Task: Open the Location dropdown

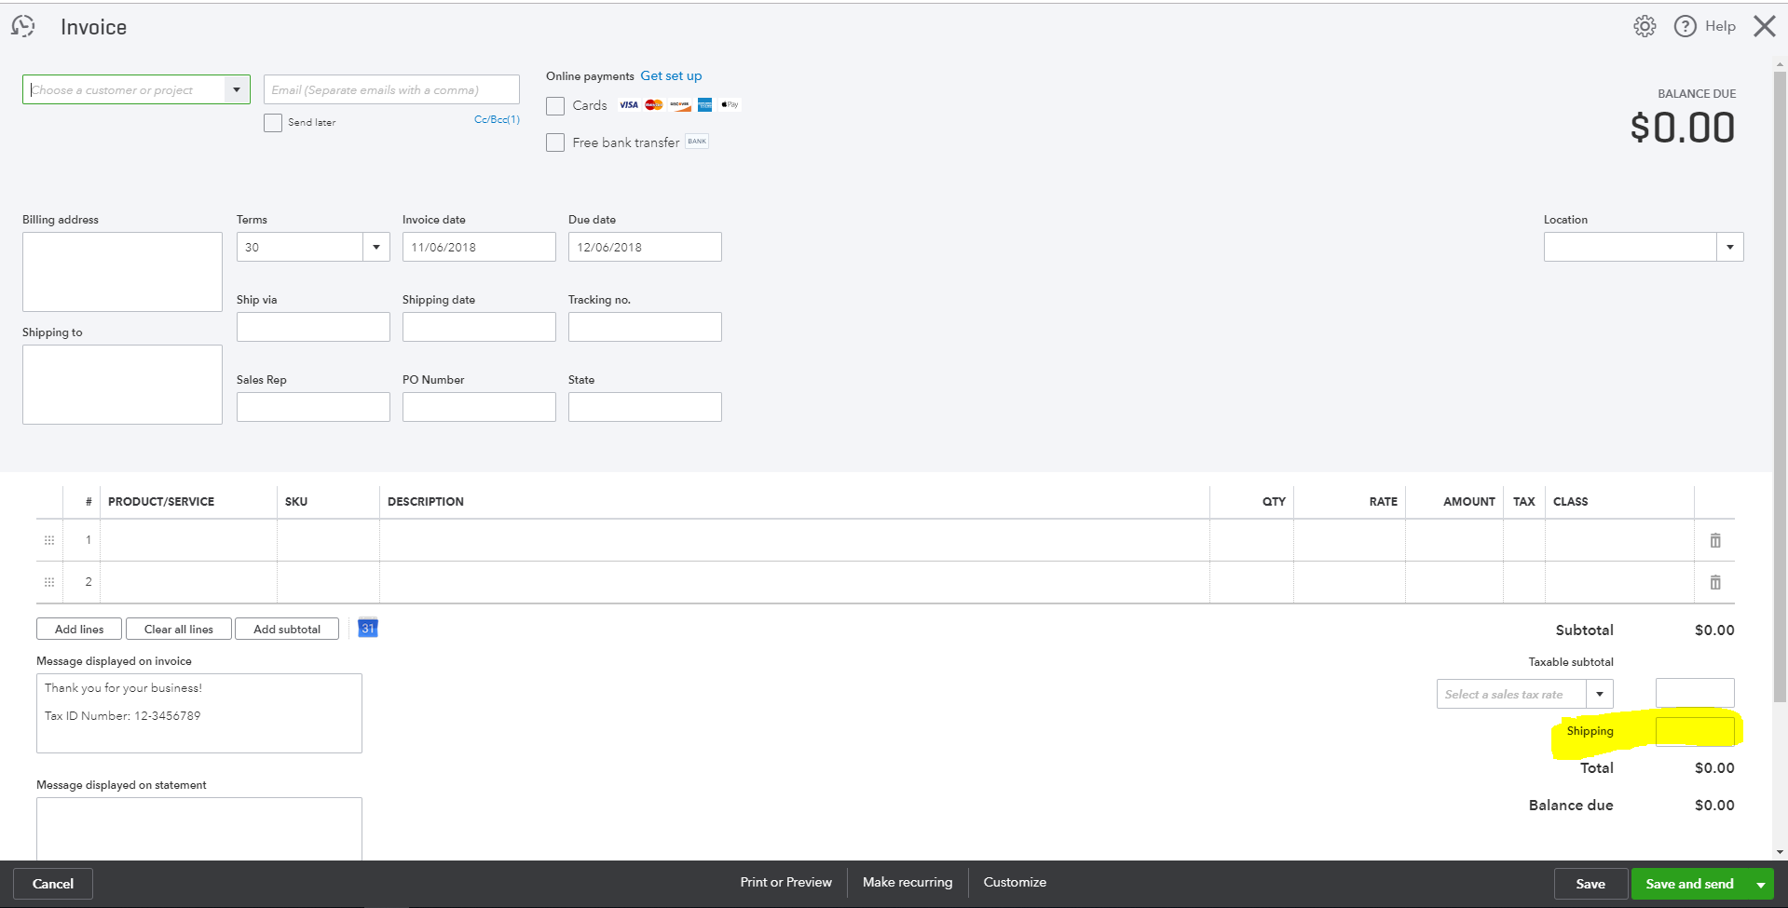Action: pos(1729,247)
